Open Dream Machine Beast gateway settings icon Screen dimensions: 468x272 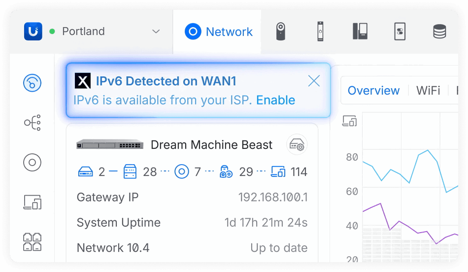[297, 145]
